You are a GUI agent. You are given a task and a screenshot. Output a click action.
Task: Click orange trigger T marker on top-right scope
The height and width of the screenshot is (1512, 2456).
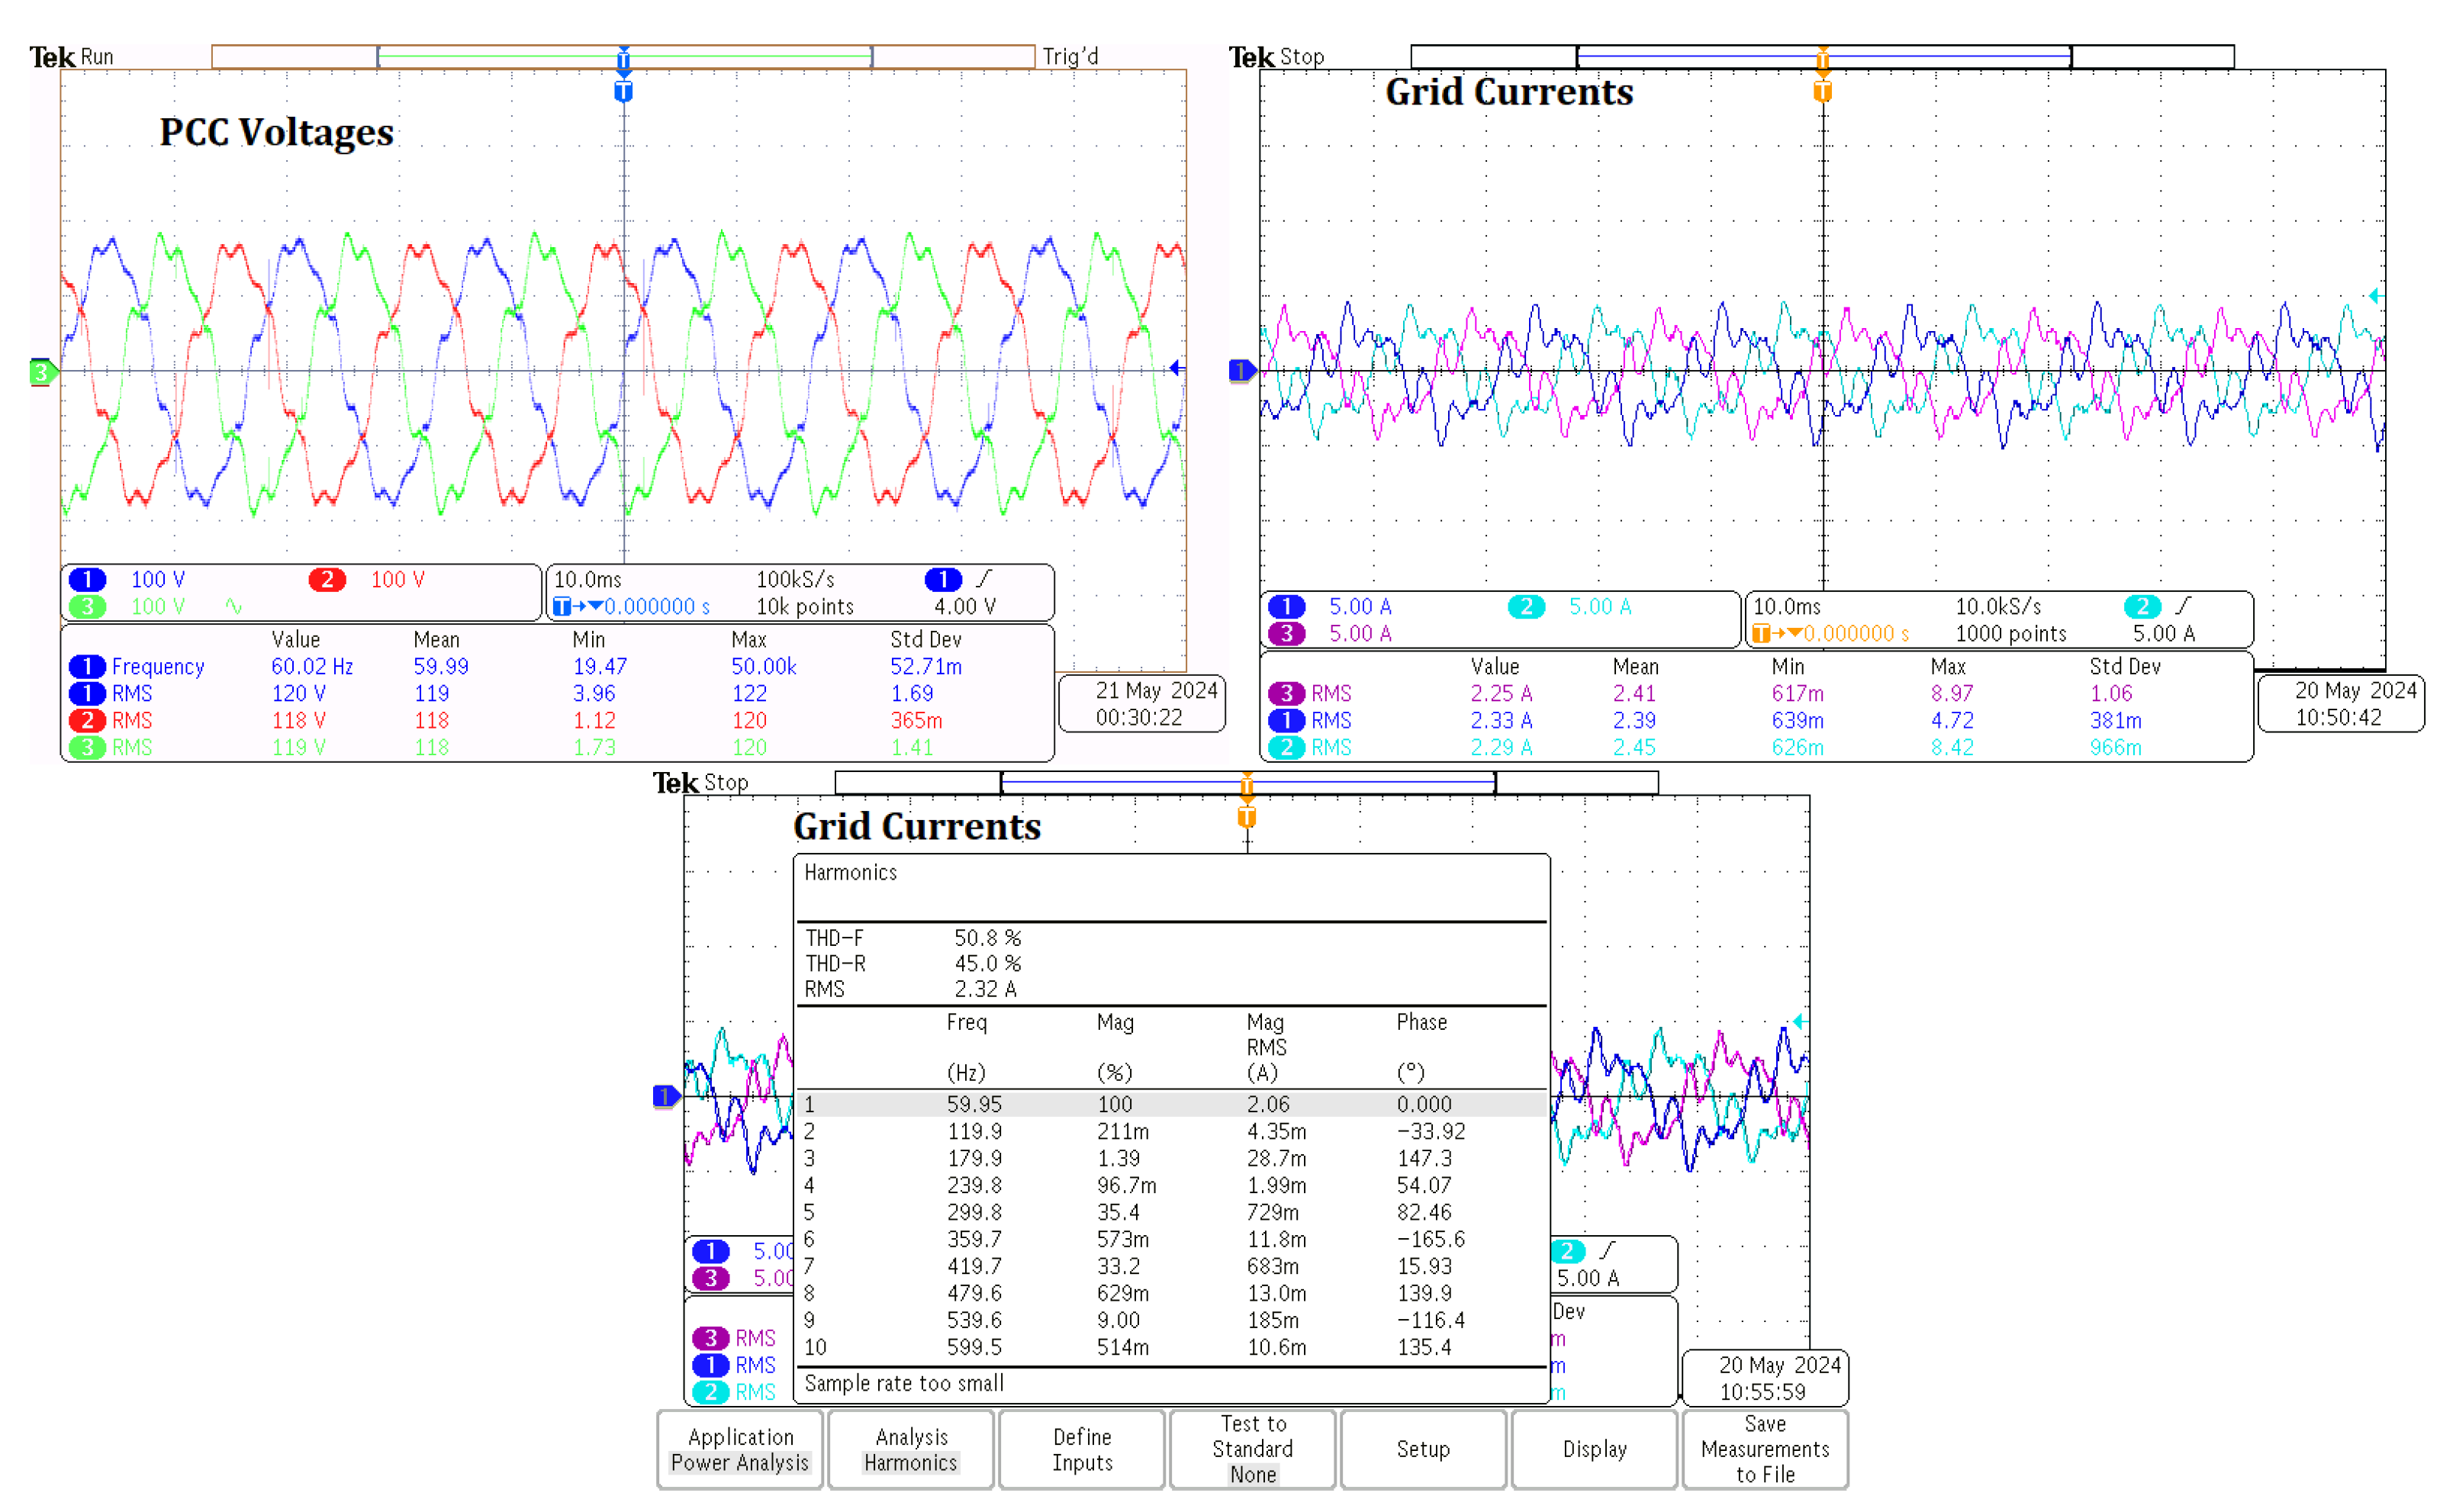tap(1822, 92)
